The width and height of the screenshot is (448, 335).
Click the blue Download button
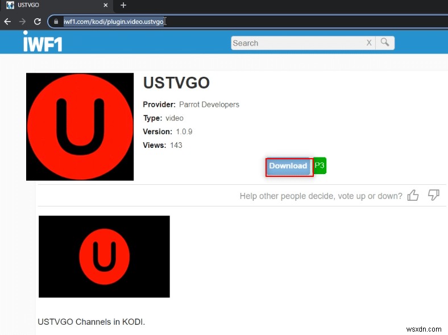pyautogui.click(x=289, y=166)
